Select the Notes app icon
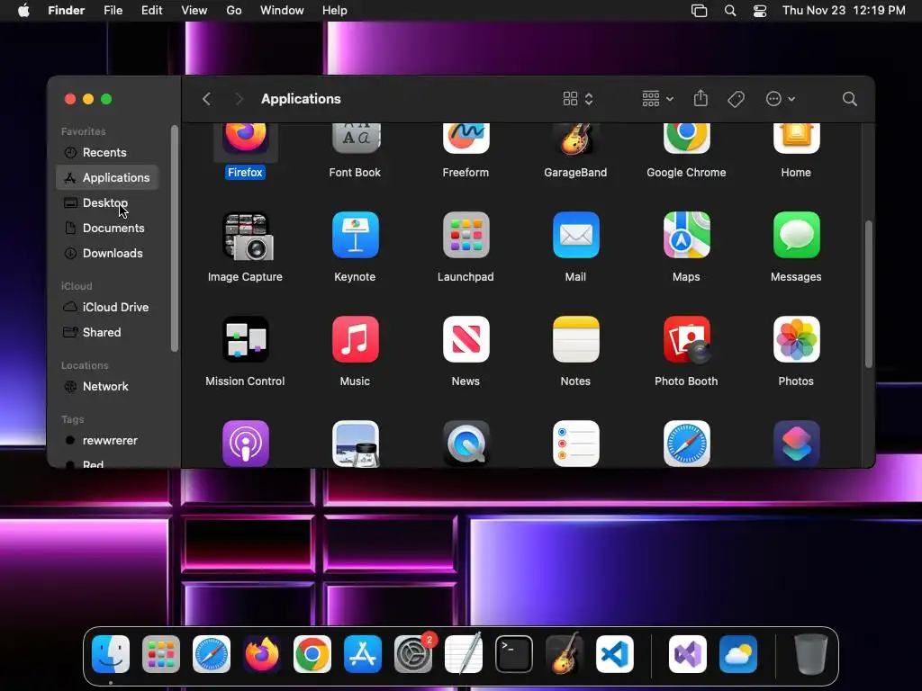Image resolution: width=922 pixels, height=691 pixels. point(575,339)
